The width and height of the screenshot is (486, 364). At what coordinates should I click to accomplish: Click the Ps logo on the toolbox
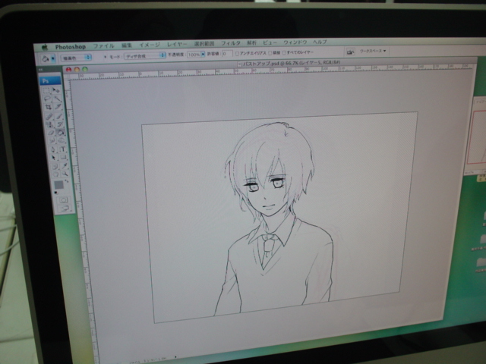click(x=50, y=81)
